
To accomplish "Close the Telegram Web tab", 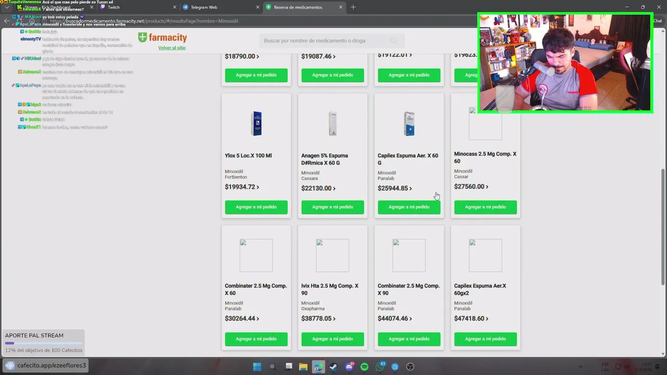I will click(258, 7).
